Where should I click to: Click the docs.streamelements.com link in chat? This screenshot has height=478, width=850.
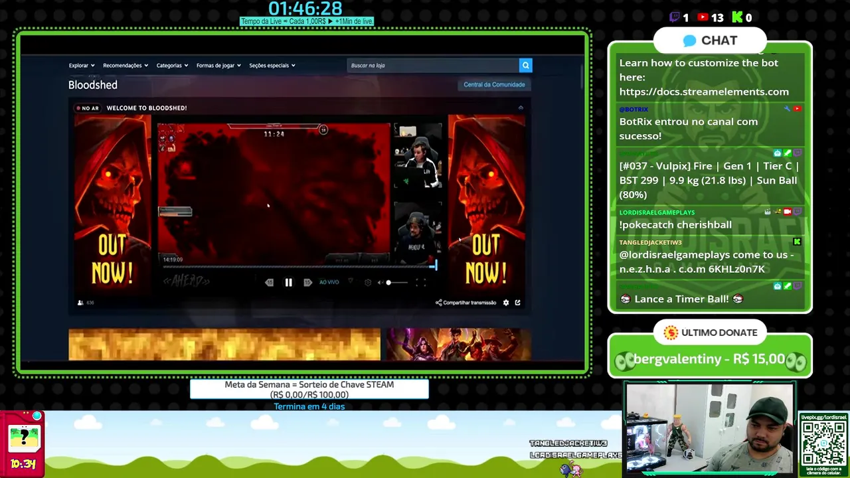click(704, 92)
